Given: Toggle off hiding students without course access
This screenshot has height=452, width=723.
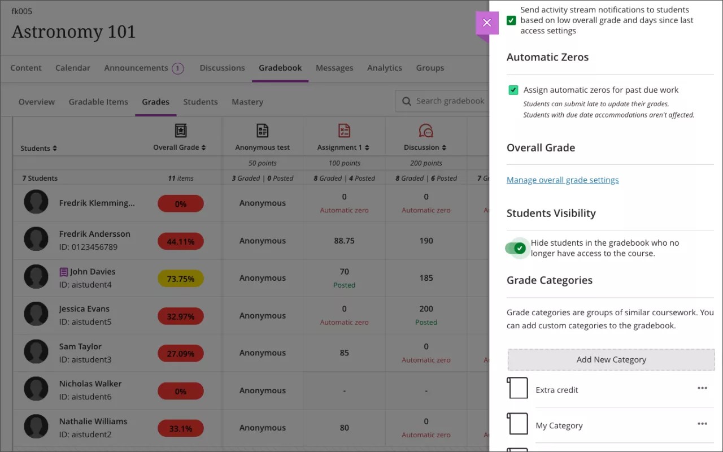Looking at the screenshot, I should click(517, 247).
